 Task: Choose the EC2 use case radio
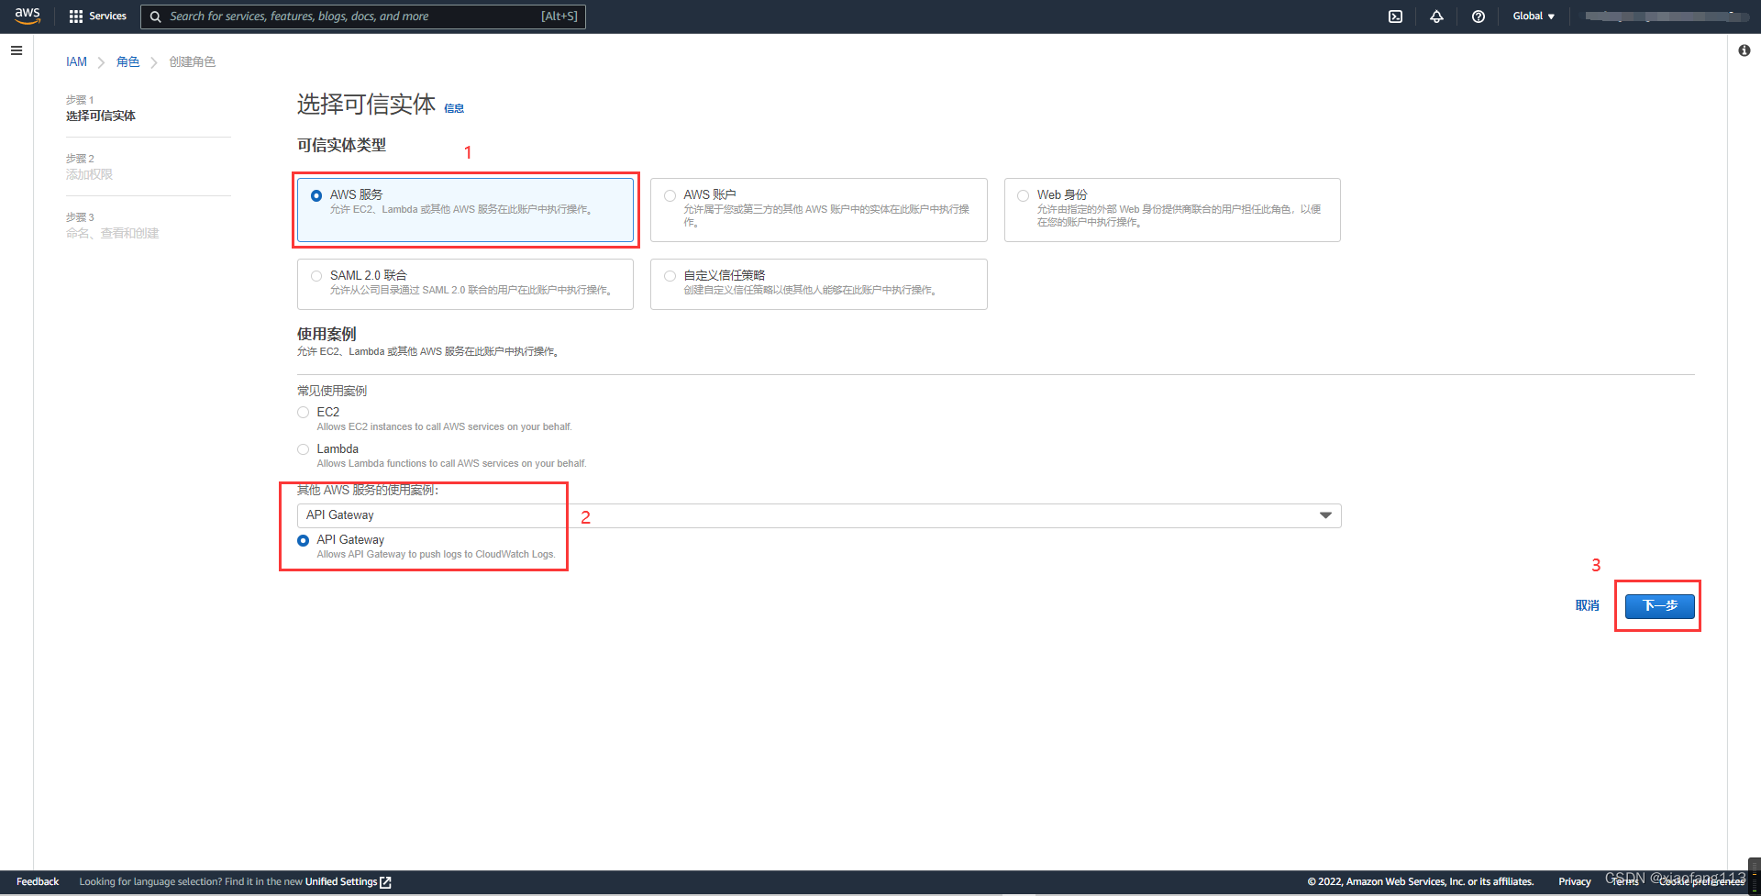point(303,413)
